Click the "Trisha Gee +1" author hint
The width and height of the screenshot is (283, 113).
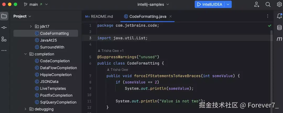(111, 51)
